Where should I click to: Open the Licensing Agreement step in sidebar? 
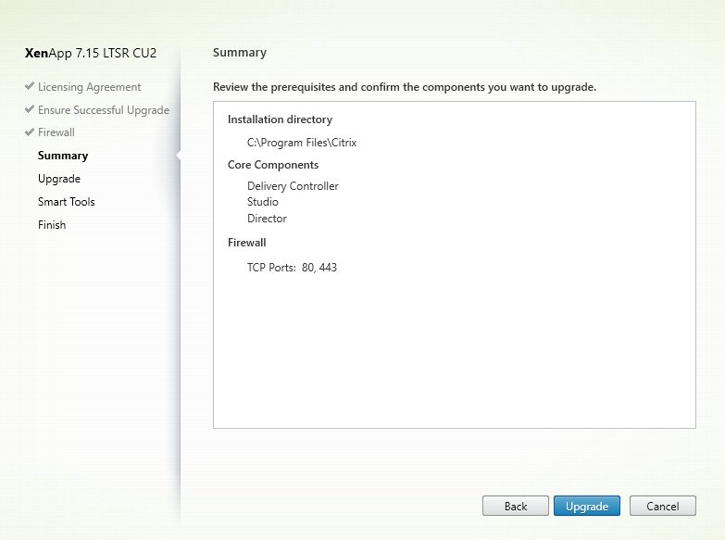pyautogui.click(x=89, y=87)
